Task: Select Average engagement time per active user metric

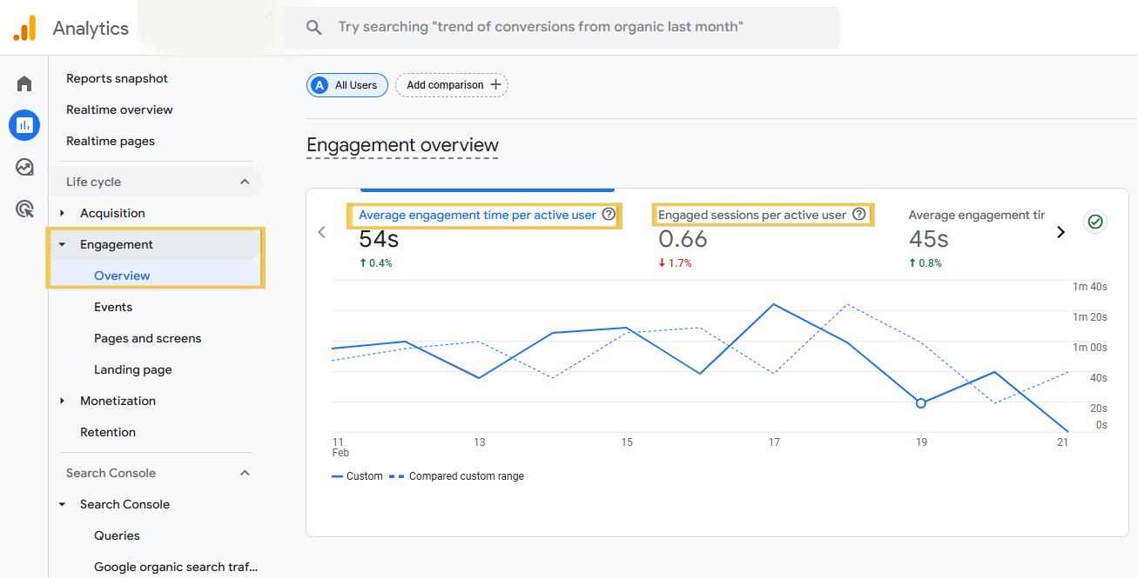Action: 477,215
